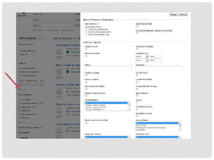The height and width of the screenshot is (160, 214).
Task: Check the English Language option
Action: click(86, 75)
